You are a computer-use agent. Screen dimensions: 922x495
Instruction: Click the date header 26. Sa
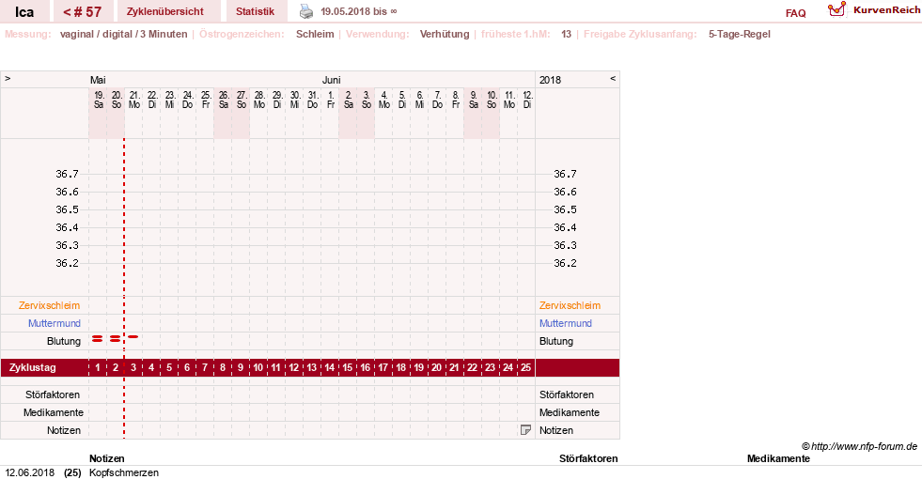224,100
